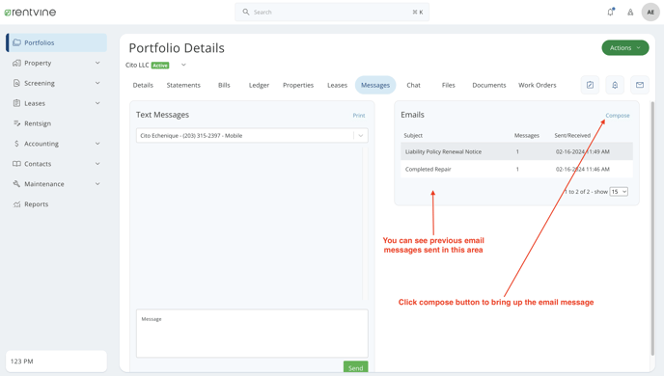Open the AE profile avatar
This screenshot has height=376, width=664.
(x=650, y=12)
